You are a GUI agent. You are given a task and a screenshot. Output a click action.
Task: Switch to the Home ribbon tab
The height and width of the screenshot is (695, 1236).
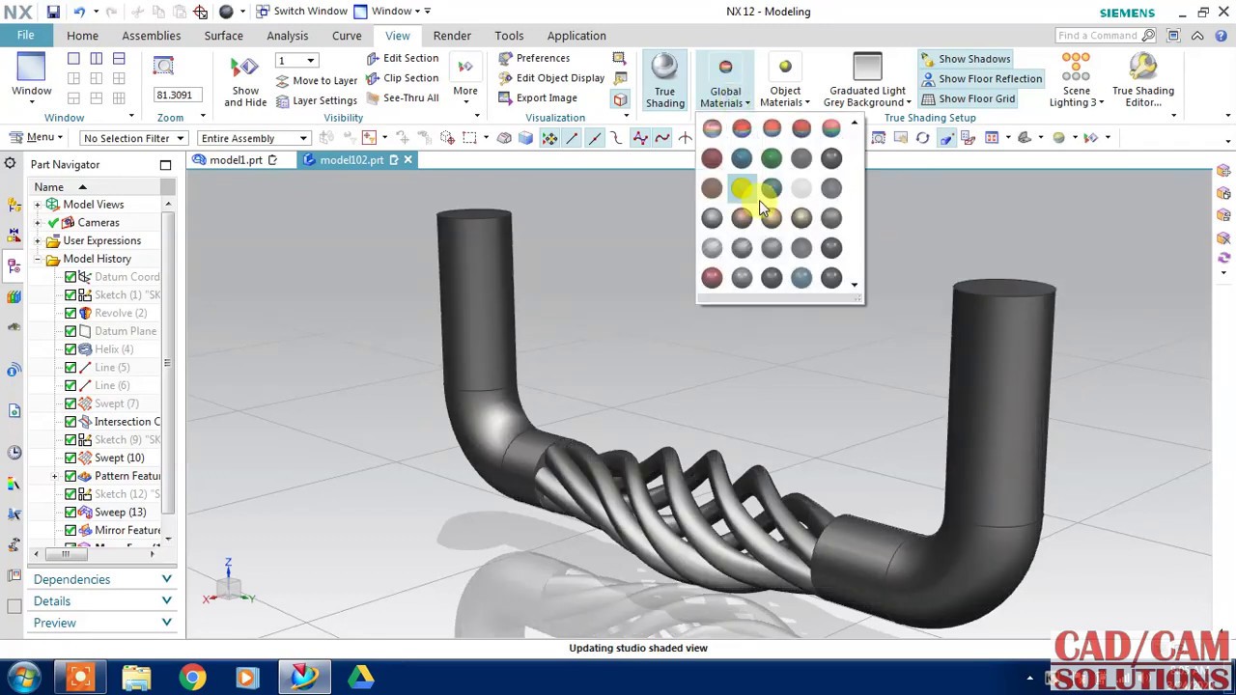click(82, 36)
